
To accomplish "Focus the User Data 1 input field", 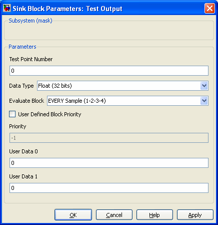I will (109, 188).
